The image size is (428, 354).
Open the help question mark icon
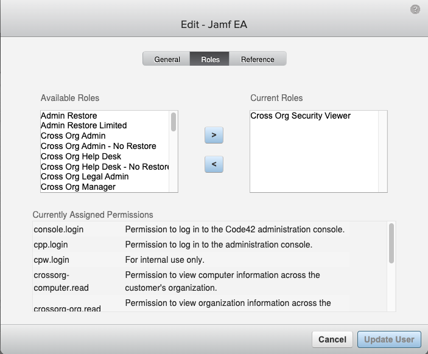415,10
